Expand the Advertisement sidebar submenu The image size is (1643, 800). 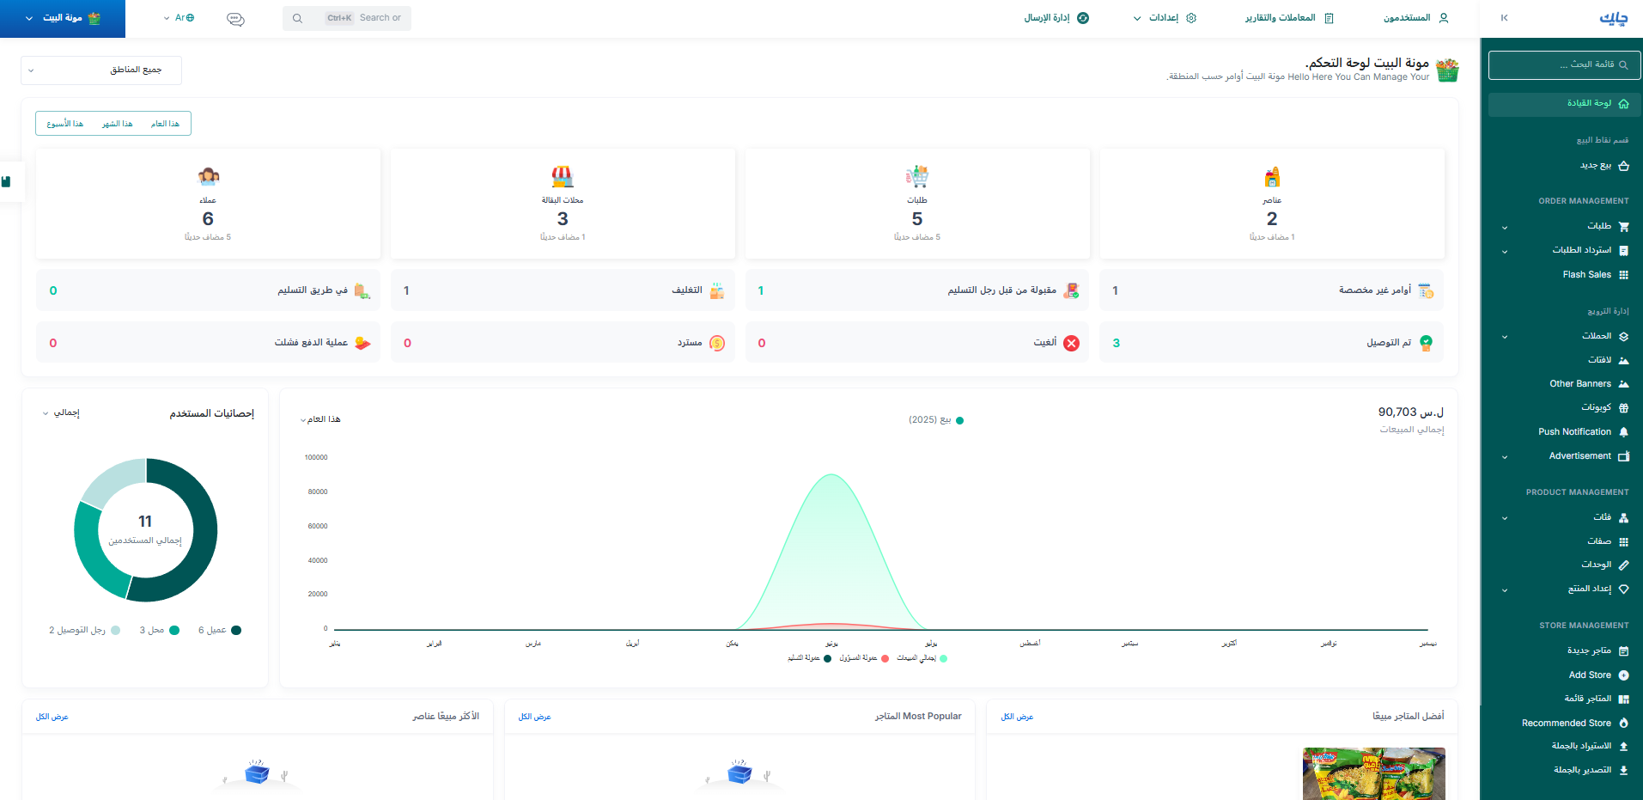tap(1504, 456)
